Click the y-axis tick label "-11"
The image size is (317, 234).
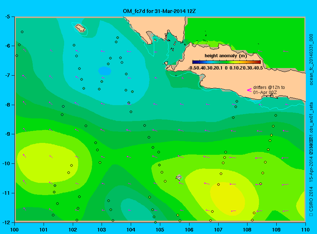point(6,193)
